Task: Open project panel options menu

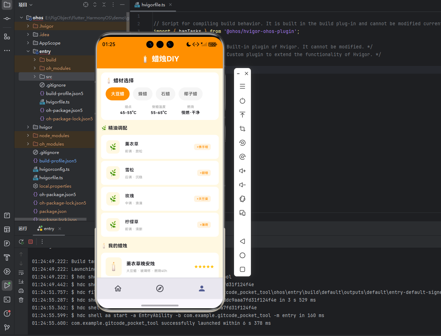Action: click(x=113, y=5)
